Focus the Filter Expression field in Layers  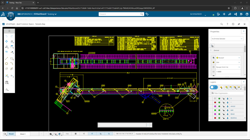click(x=227, y=93)
